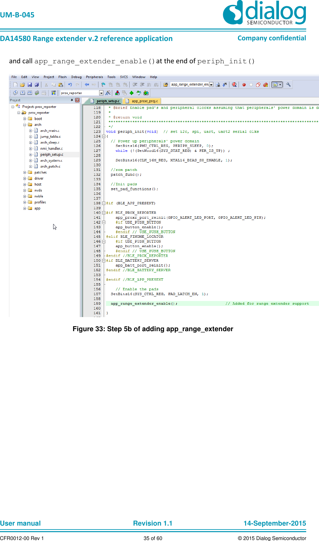The width and height of the screenshot is (319, 541).
Task: Open Configuration with the wrench icon
Action: click(288, 85)
